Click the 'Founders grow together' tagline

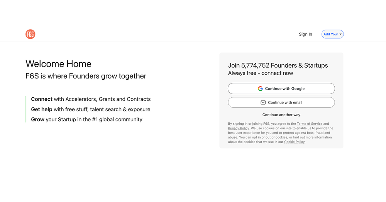[x=86, y=76]
